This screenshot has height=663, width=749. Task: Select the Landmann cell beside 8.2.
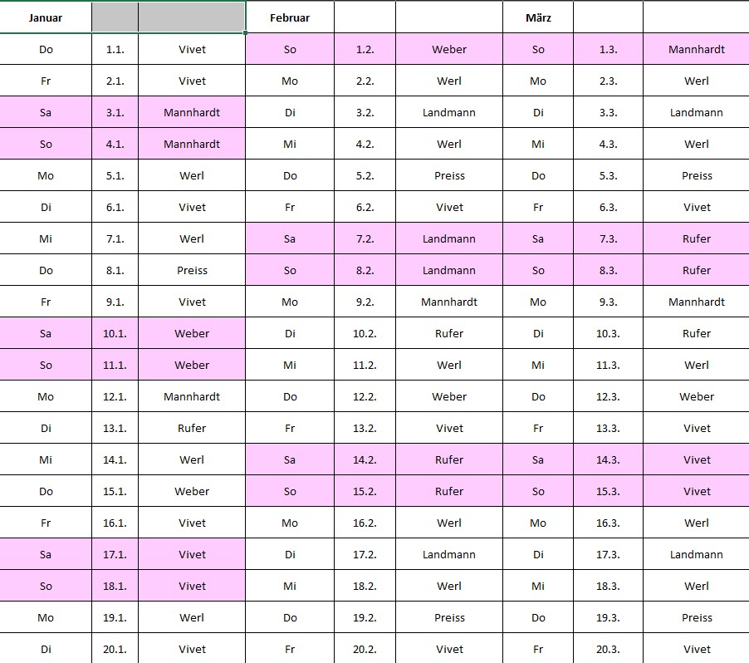[449, 270]
